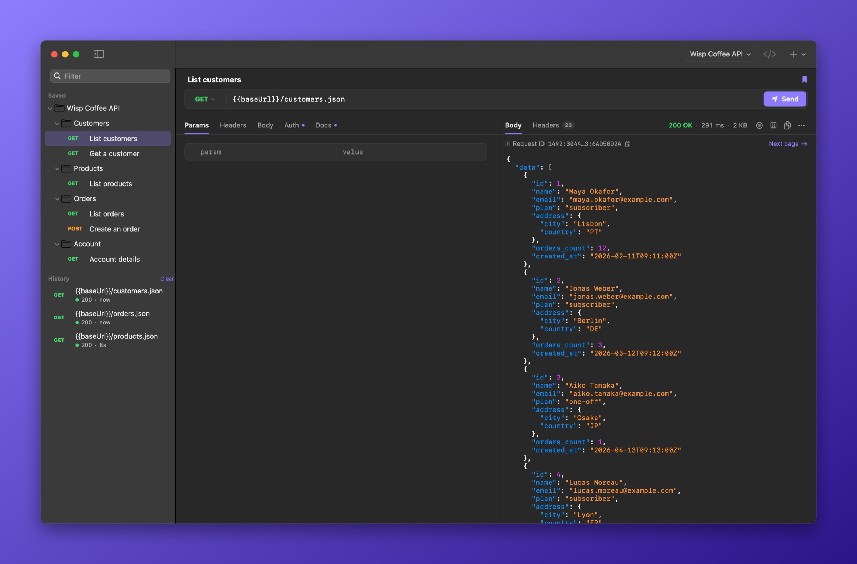
Task: Open products.json history entry
Action: tap(108, 340)
